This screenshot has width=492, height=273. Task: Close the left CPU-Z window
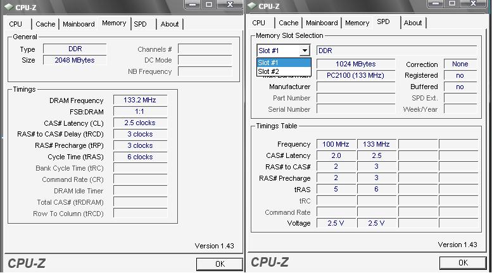coord(230,4)
